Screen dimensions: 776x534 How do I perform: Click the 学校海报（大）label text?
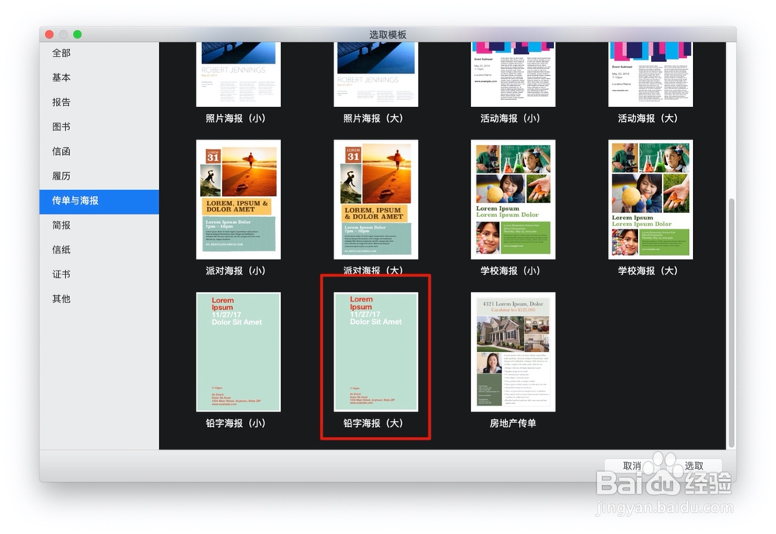click(x=648, y=271)
